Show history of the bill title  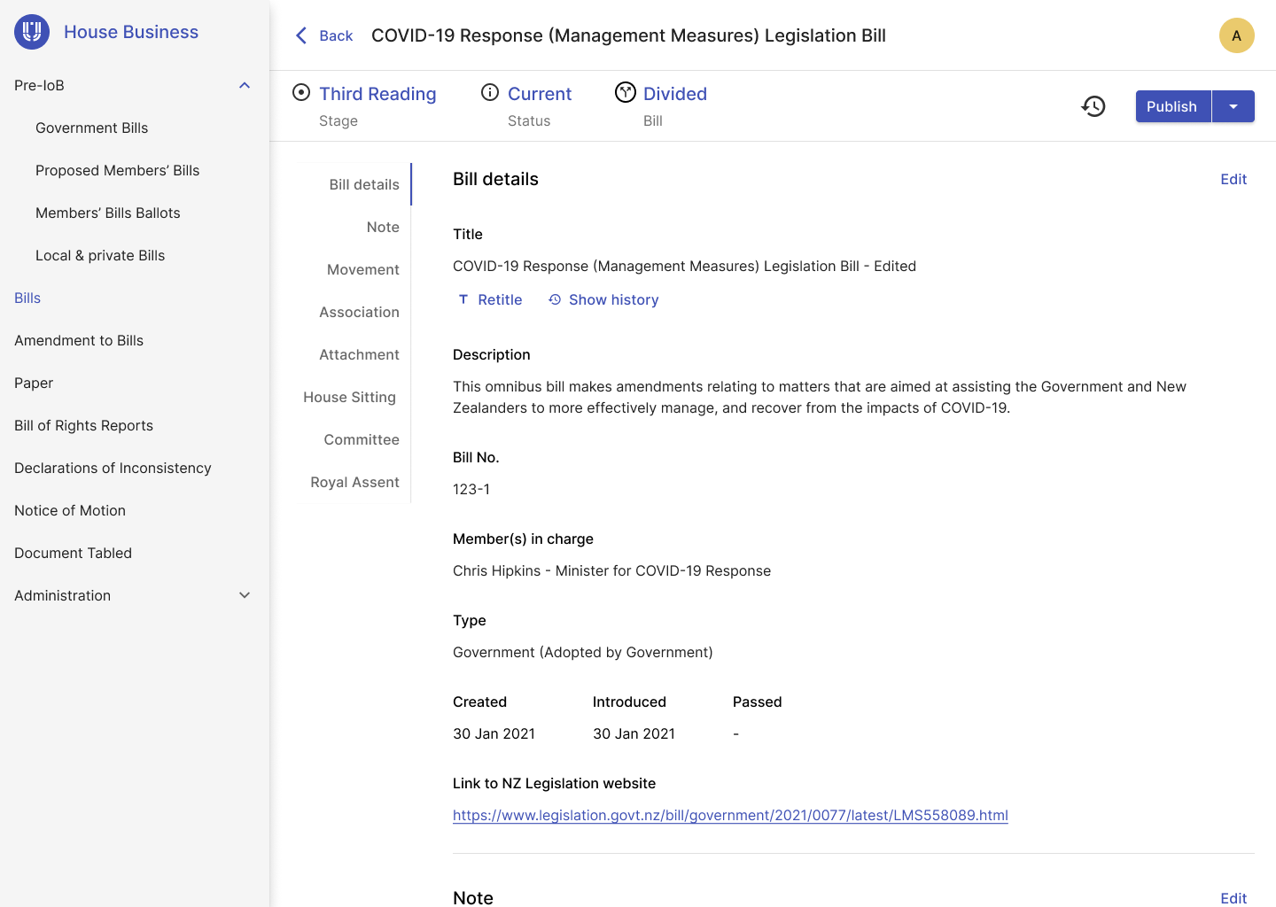(x=613, y=299)
